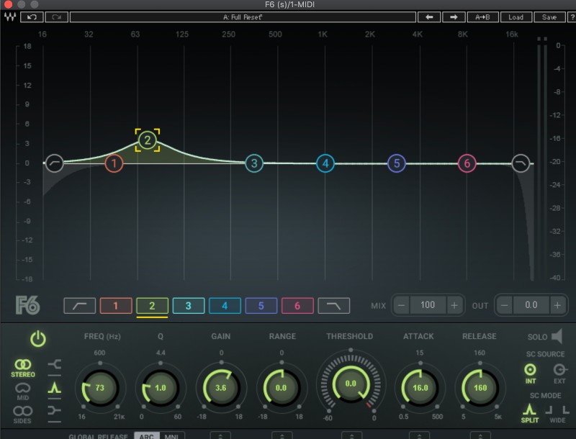Click the A→B compare button
This screenshot has width=576, height=439.
(x=483, y=17)
